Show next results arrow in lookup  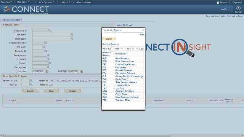pyautogui.click(x=137, y=48)
